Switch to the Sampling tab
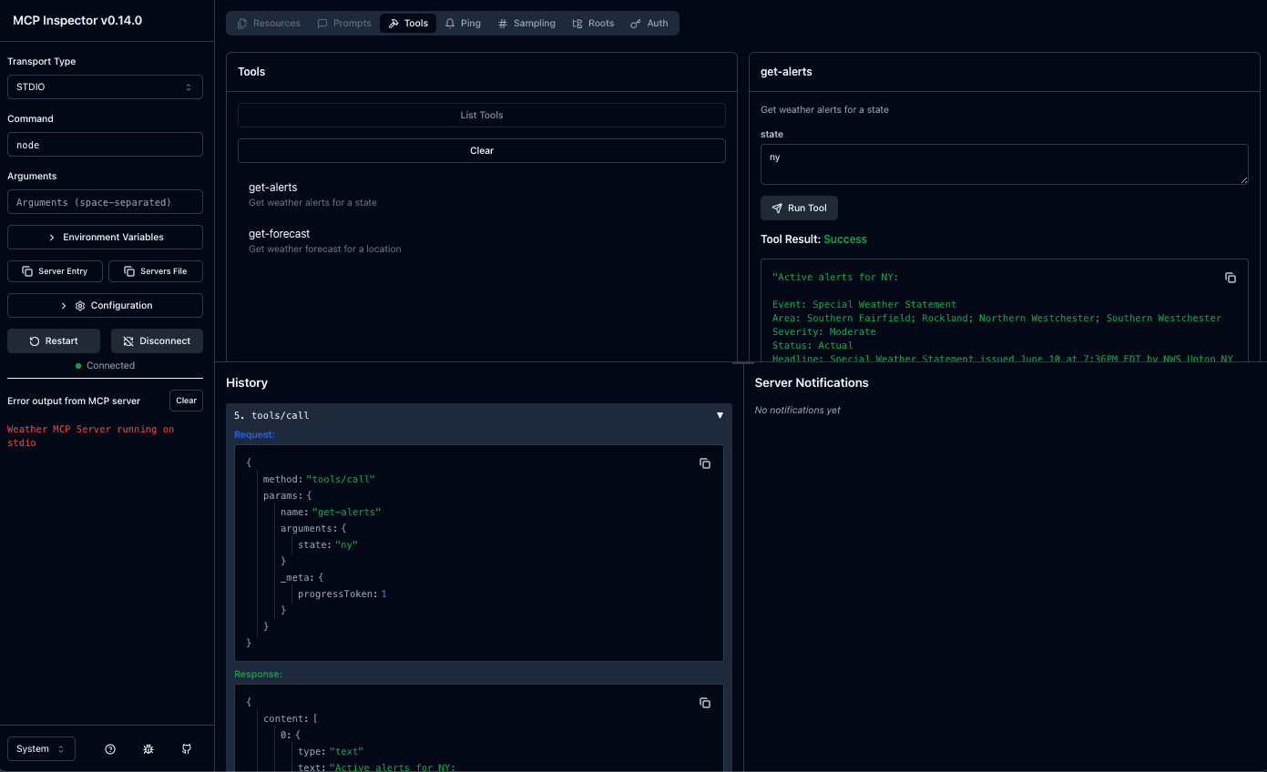 (526, 23)
